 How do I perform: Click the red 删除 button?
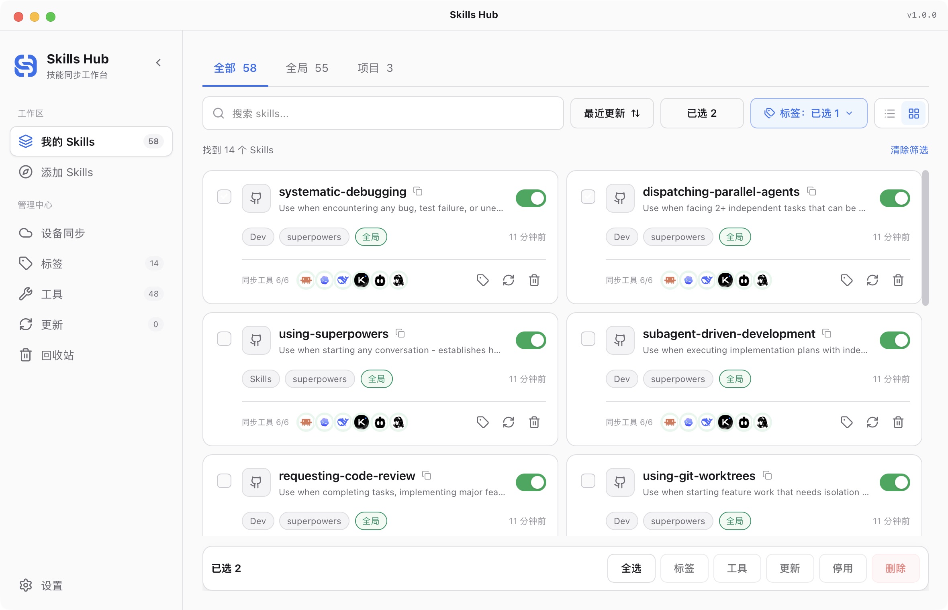pos(895,568)
